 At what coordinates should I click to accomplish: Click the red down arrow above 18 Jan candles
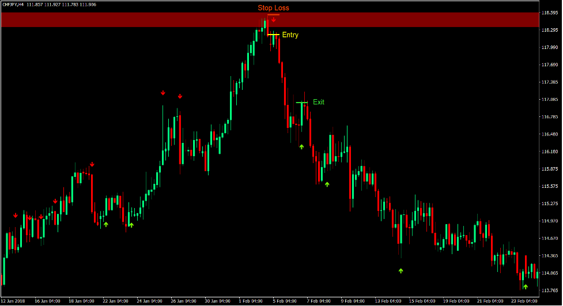[92, 164]
